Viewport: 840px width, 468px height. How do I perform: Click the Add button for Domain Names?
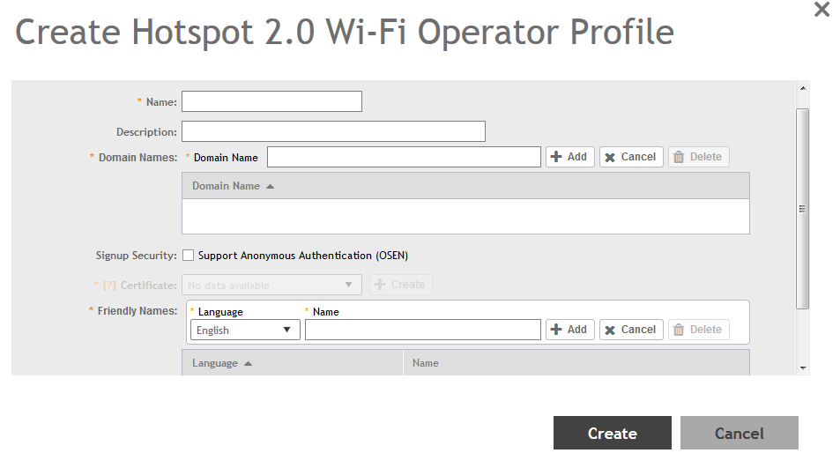click(x=569, y=157)
